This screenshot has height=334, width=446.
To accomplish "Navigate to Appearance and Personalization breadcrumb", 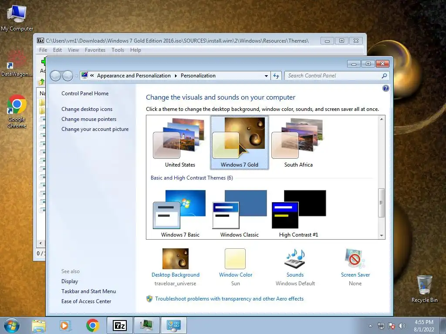I will pos(134,76).
